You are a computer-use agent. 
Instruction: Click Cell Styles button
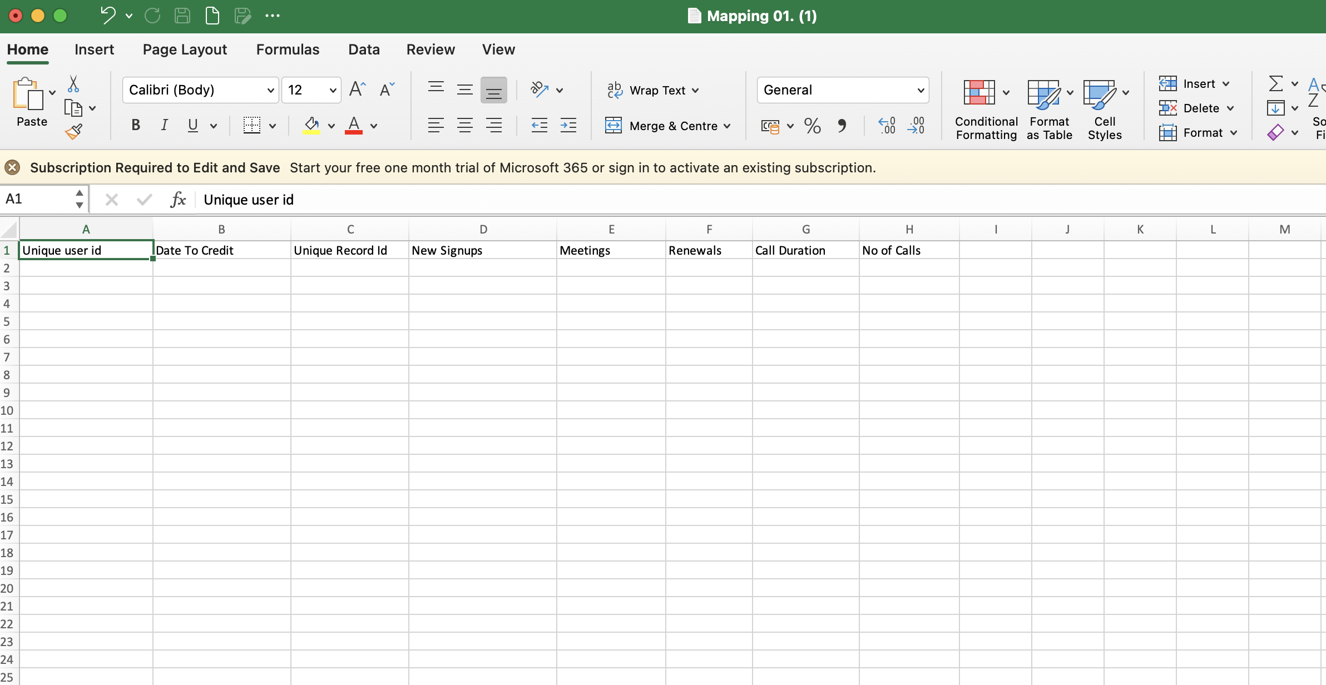[1105, 109]
